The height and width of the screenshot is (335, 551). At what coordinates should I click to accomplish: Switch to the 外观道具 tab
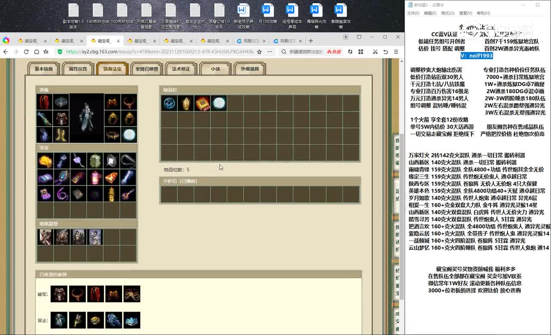(x=250, y=69)
